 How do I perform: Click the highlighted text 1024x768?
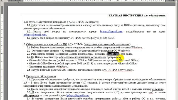pyautogui.click(x=113, y=54)
